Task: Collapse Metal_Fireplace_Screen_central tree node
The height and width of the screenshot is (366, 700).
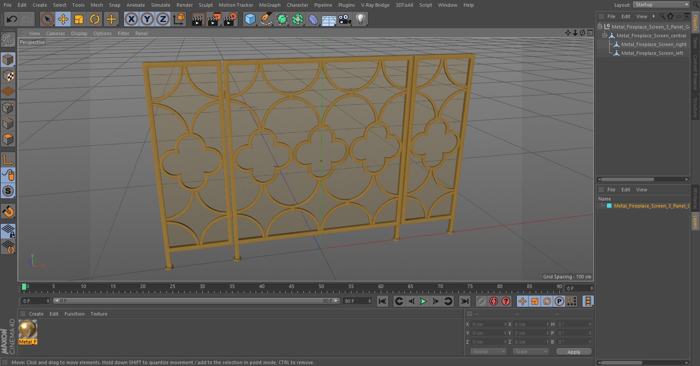Action: click(604, 35)
